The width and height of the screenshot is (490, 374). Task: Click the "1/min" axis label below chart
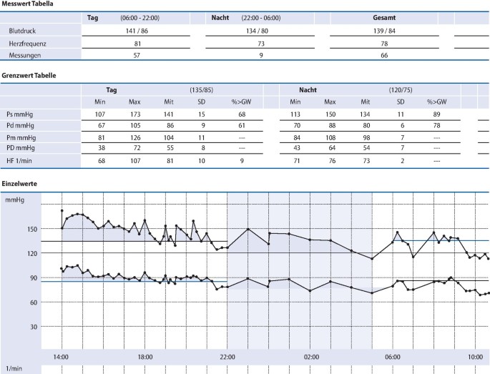[x=14, y=369]
